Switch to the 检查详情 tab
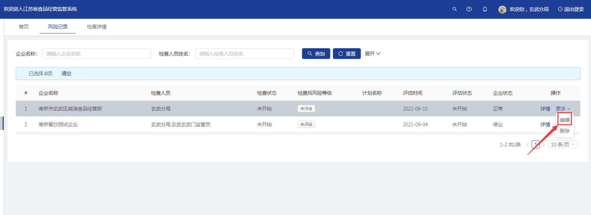This screenshot has height=215, width=591. (97, 27)
